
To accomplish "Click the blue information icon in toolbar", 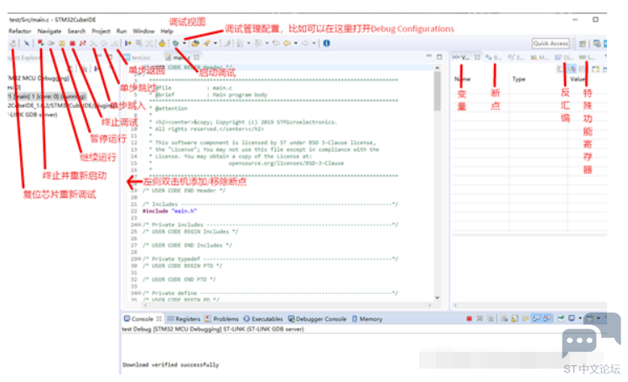I will click(326, 44).
